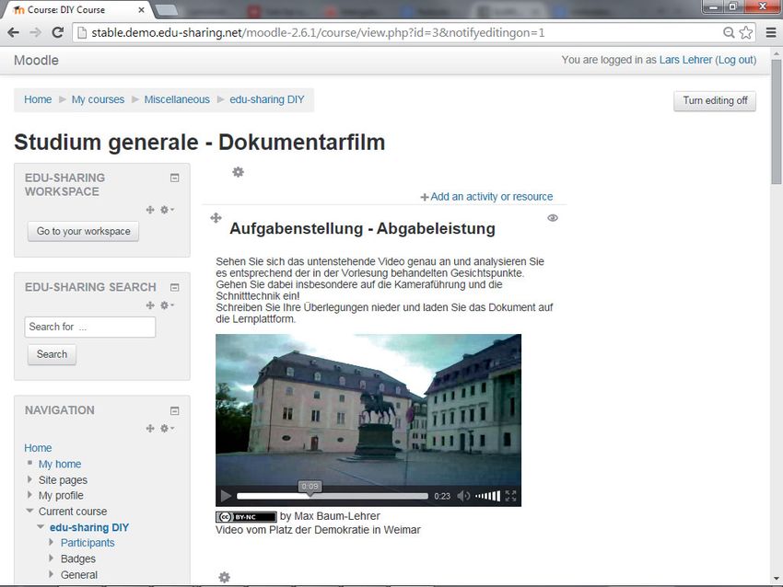Play the Weimar video
Image resolution: width=783 pixels, height=587 pixels.
[x=226, y=496]
